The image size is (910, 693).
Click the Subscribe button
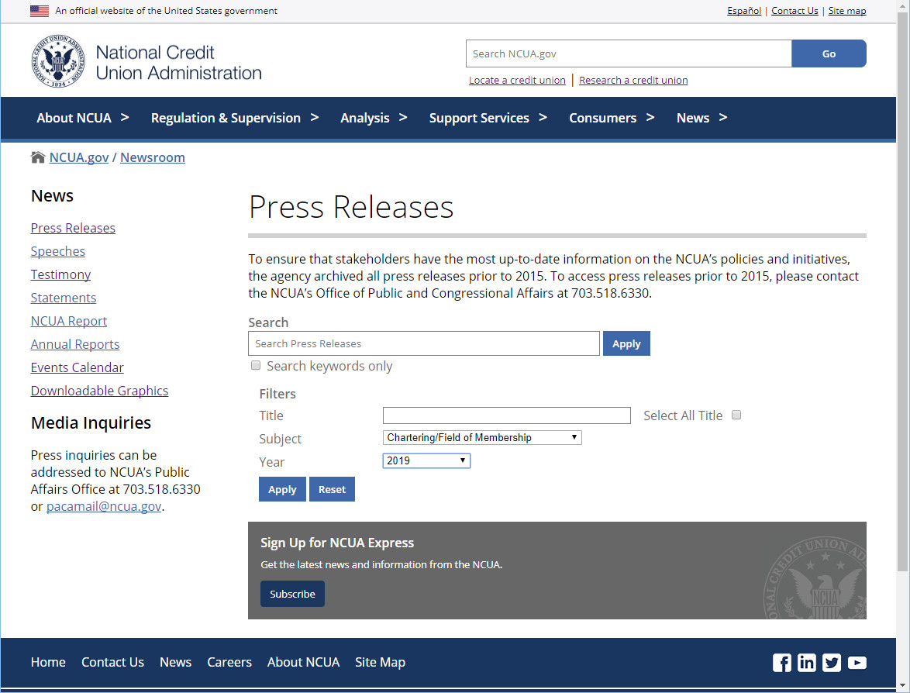[x=292, y=594]
